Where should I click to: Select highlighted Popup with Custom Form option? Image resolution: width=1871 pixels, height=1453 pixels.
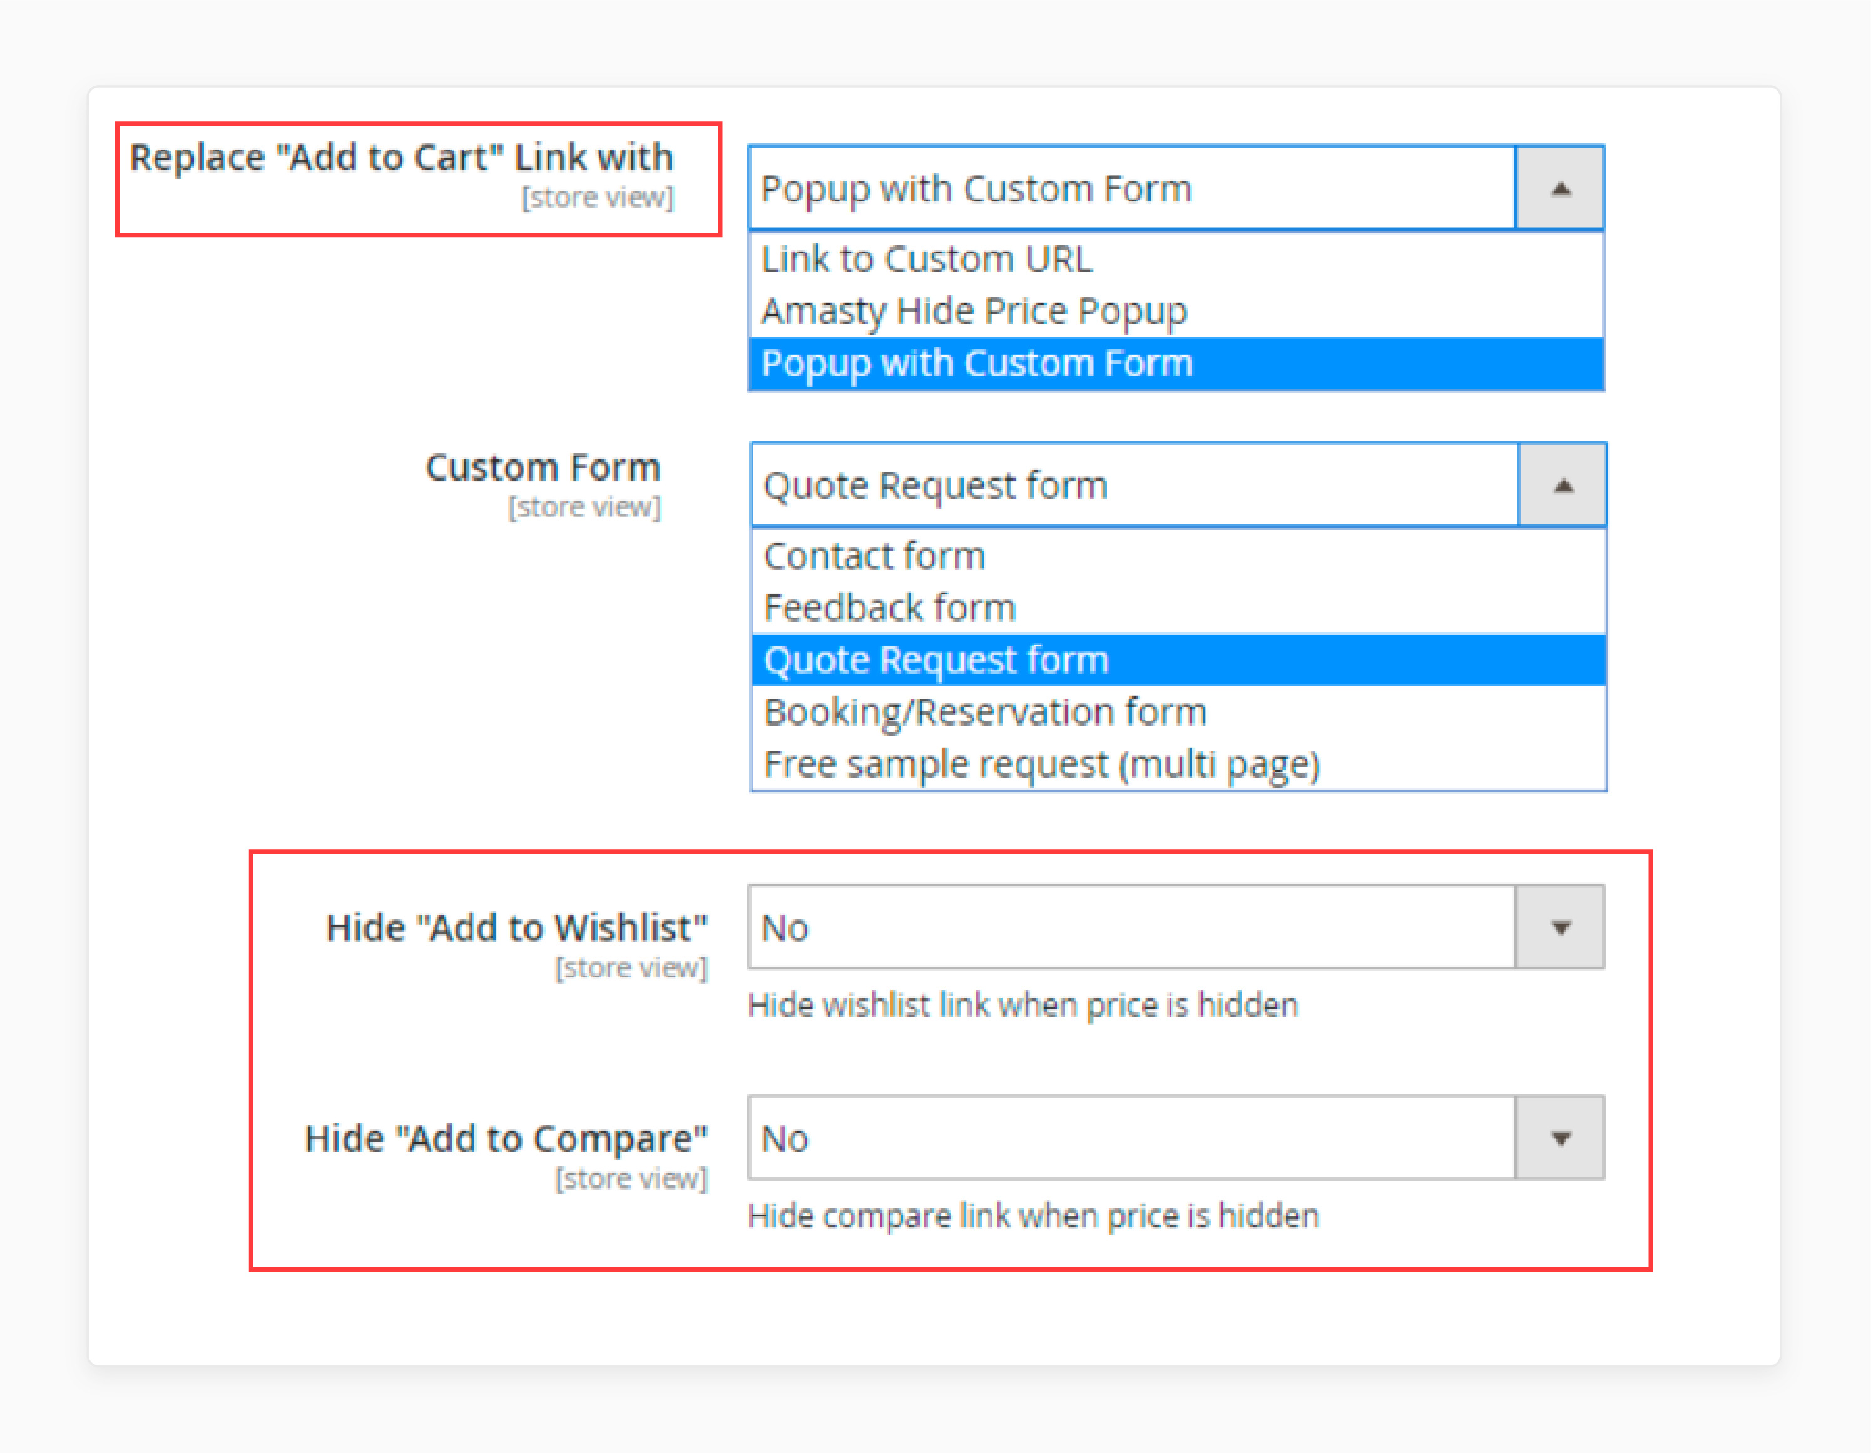click(1175, 363)
